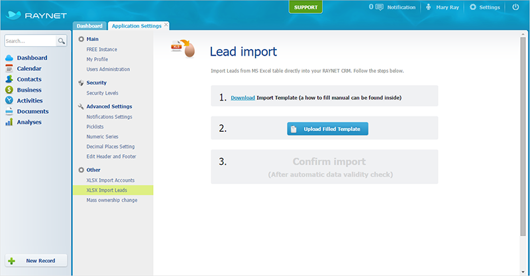Viewport: 530px width, 276px height.
Task: Open Settings gear in the top bar
Action: coord(473,7)
